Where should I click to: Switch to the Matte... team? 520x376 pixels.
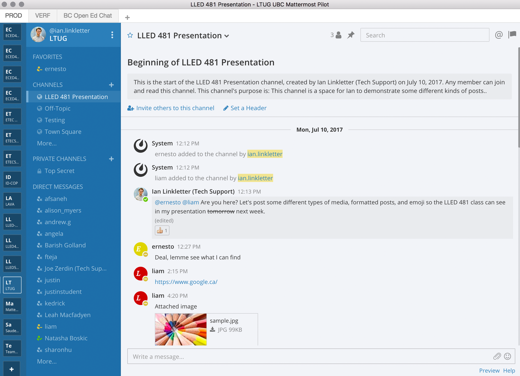click(x=12, y=306)
